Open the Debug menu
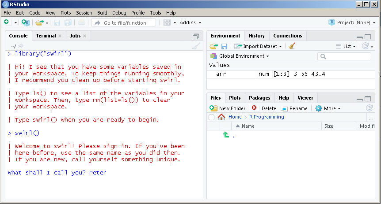The width and height of the screenshot is (381, 204). click(119, 13)
